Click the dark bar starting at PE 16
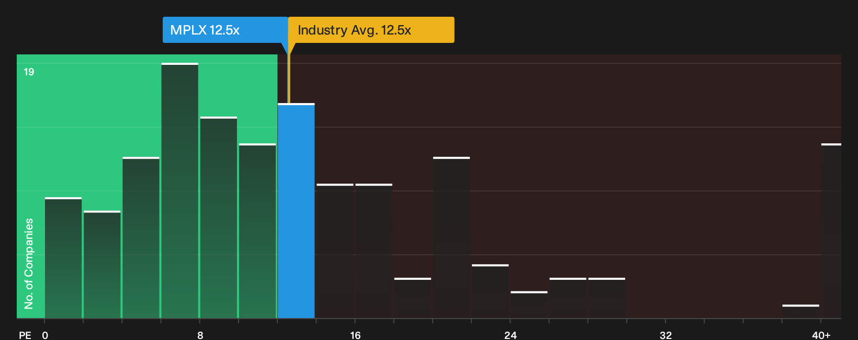The image size is (858, 340). tap(374, 251)
